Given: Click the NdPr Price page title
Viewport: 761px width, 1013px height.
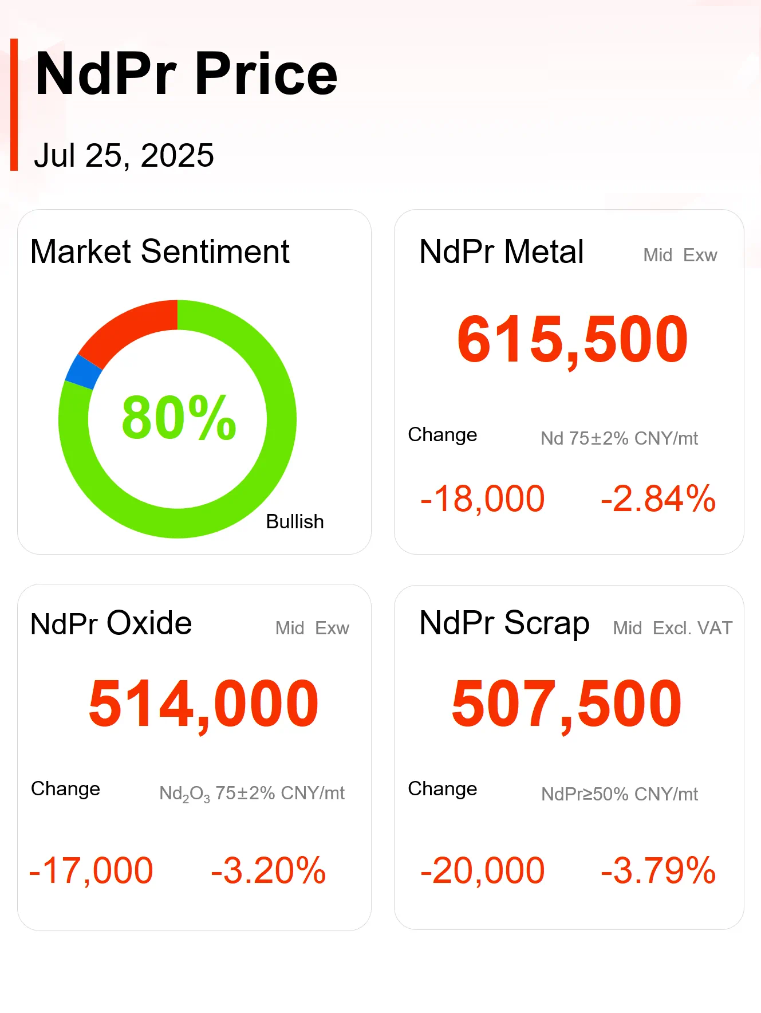Looking at the screenshot, I should tap(186, 74).
